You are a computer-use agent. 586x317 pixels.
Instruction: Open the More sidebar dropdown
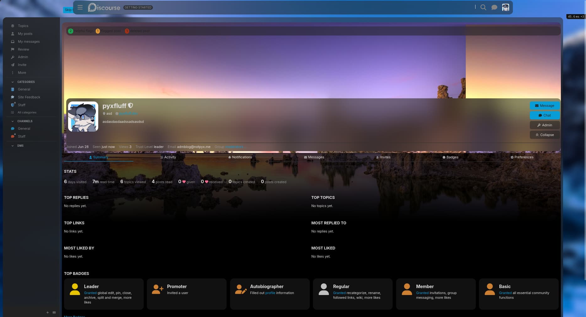tap(22, 73)
